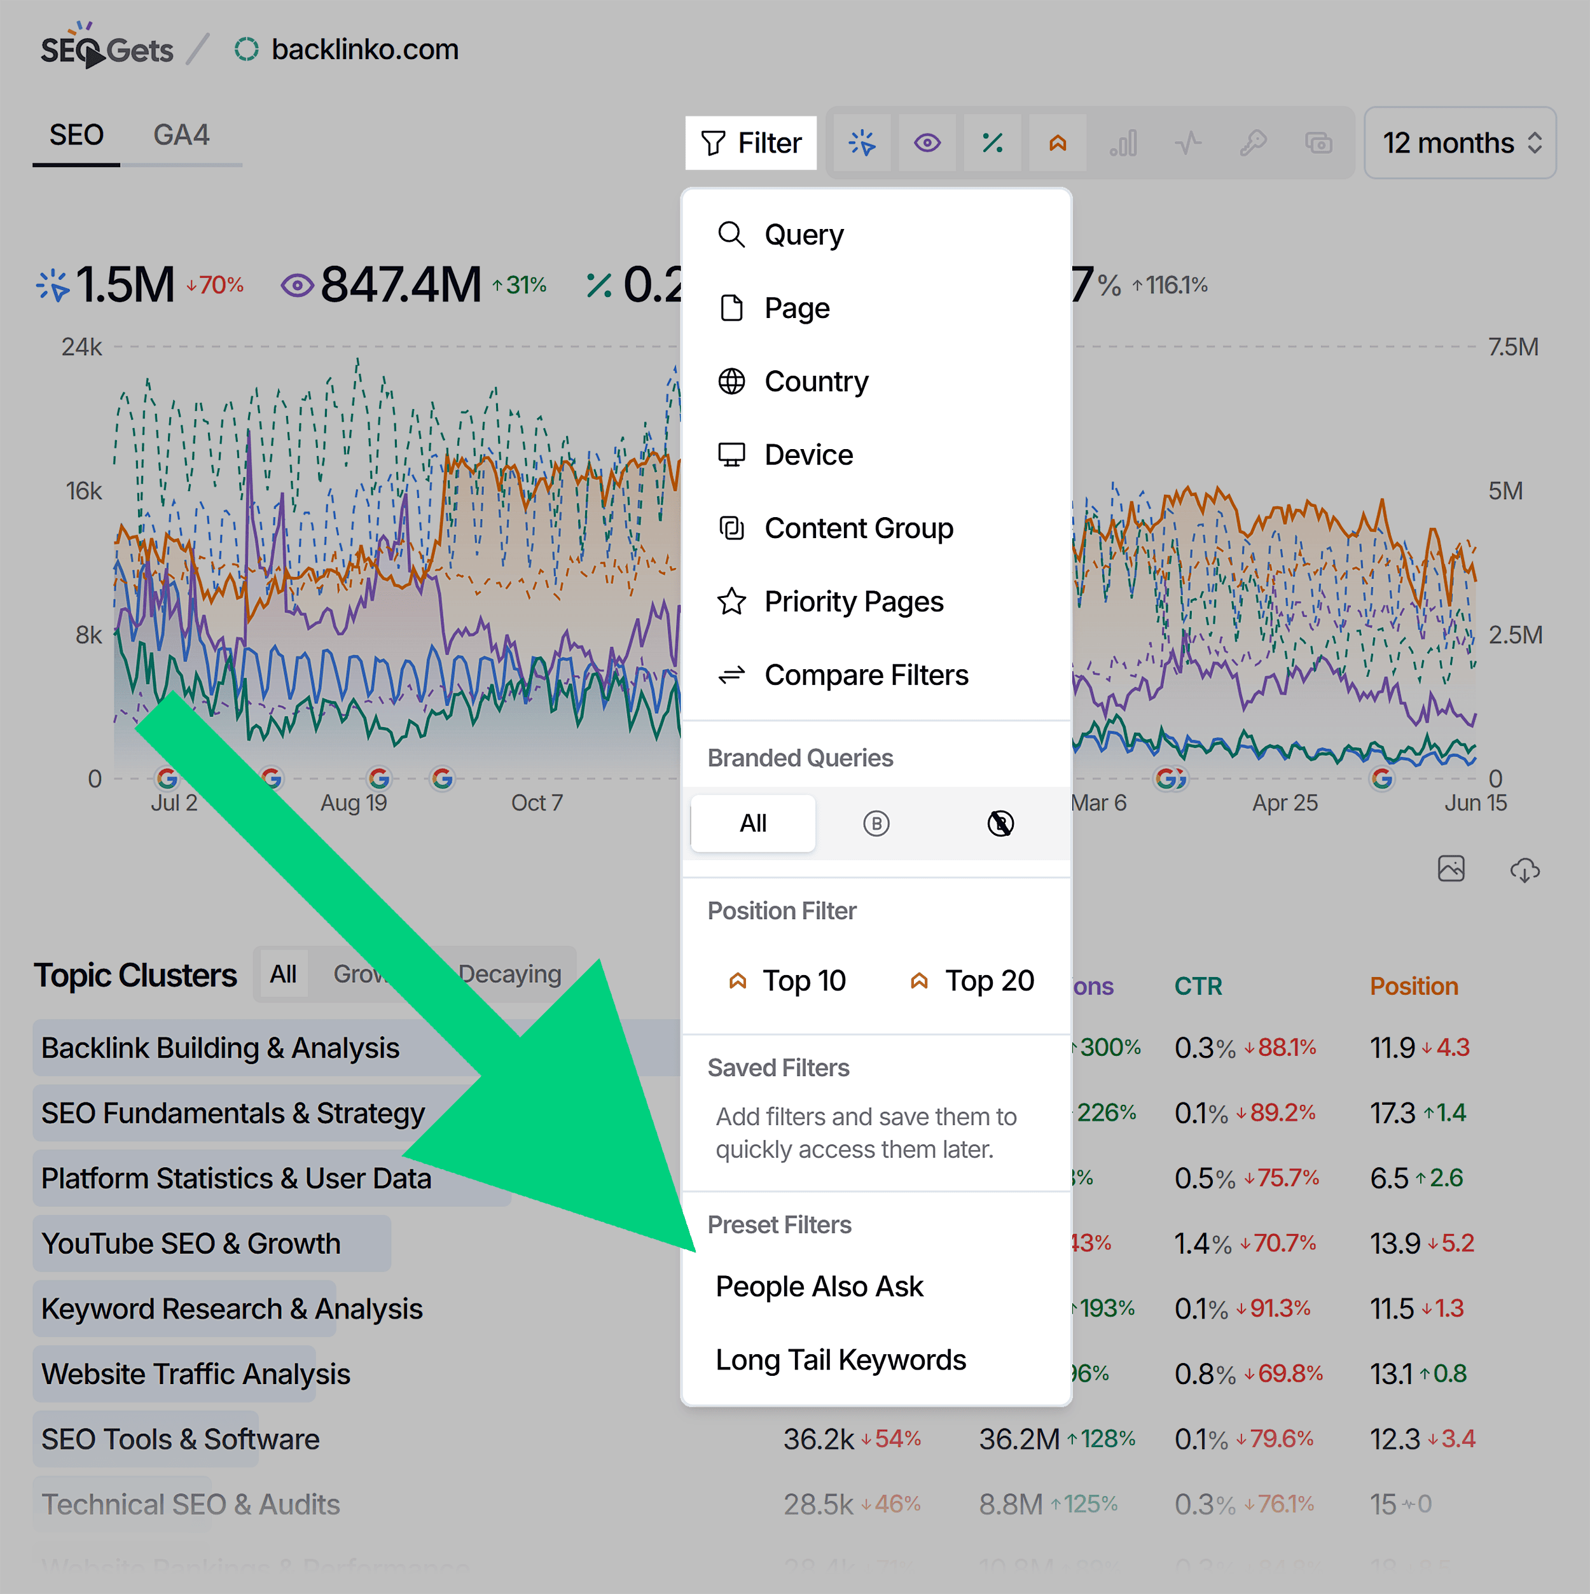Open Keyword Research & Analysis cluster
This screenshot has width=1590, height=1594.
pyautogui.click(x=232, y=1309)
